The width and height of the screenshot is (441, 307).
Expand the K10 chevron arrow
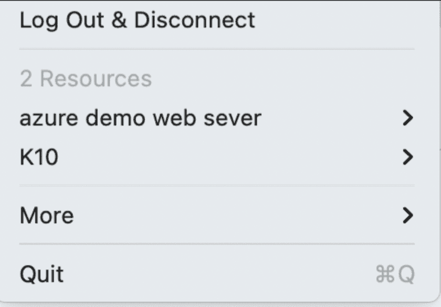click(x=407, y=157)
